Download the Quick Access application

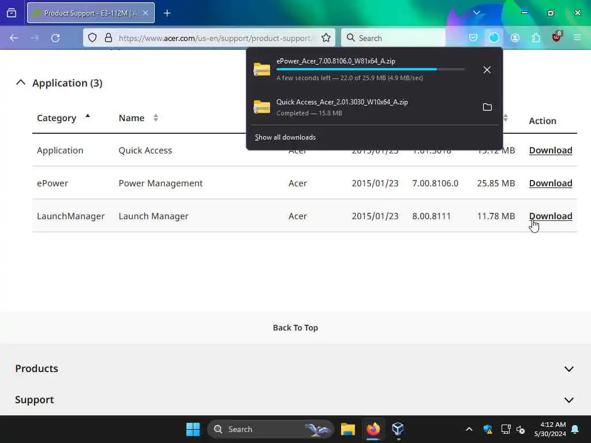coord(551,151)
